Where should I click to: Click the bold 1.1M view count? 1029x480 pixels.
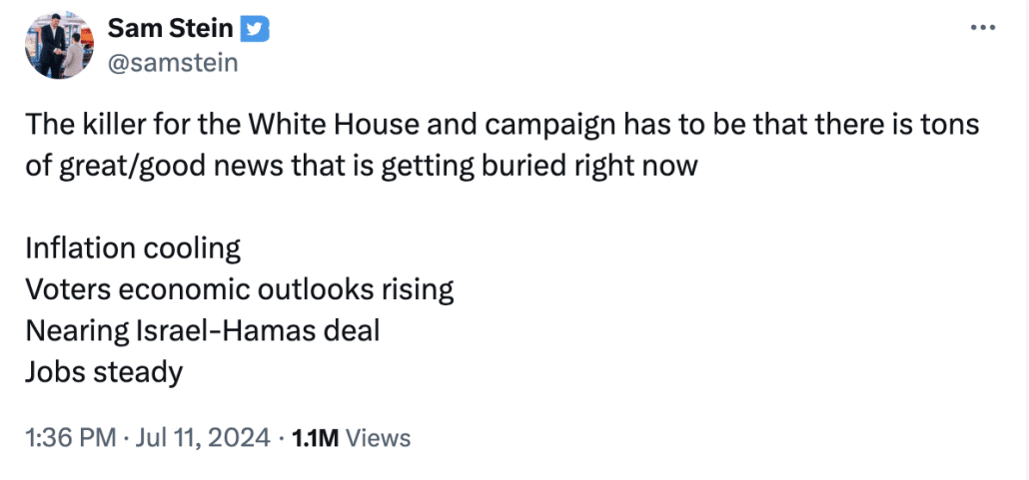pyautogui.click(x=315, y=437)
